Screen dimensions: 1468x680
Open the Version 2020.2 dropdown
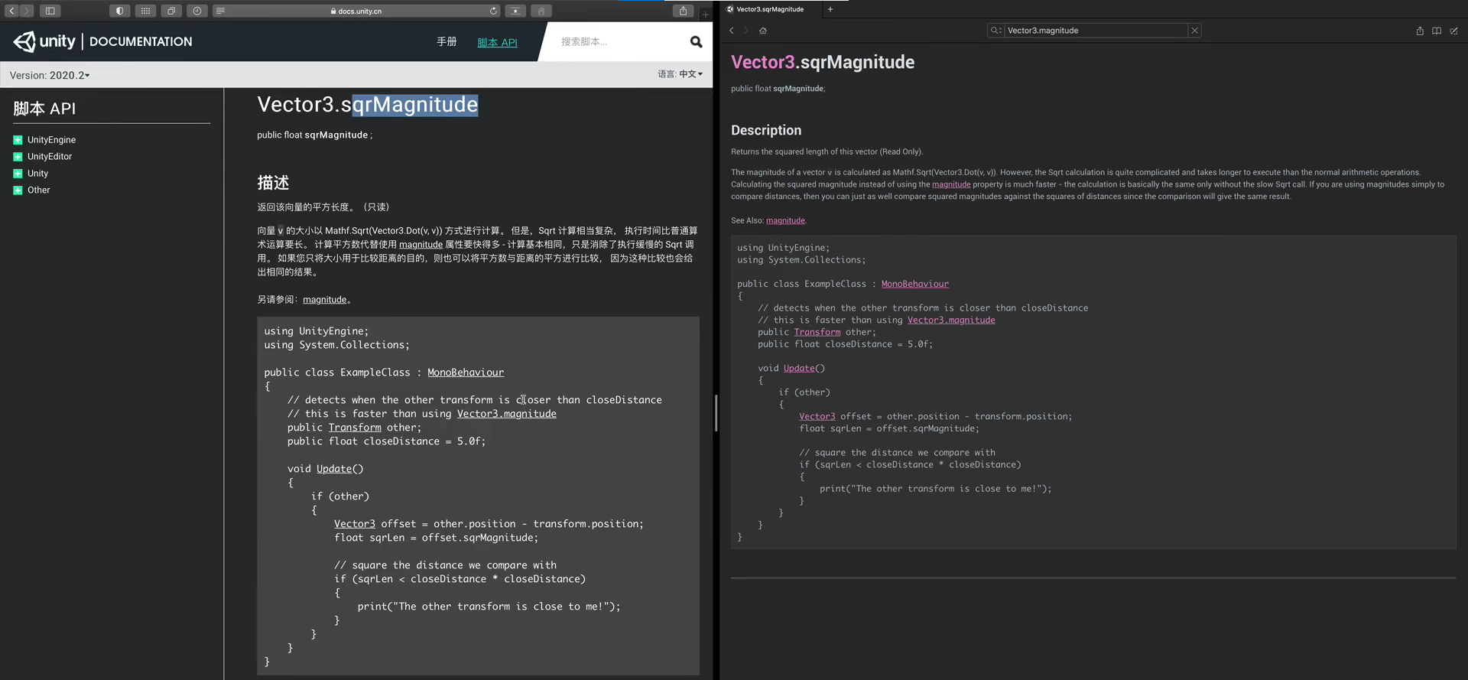(x=50, y=75)
